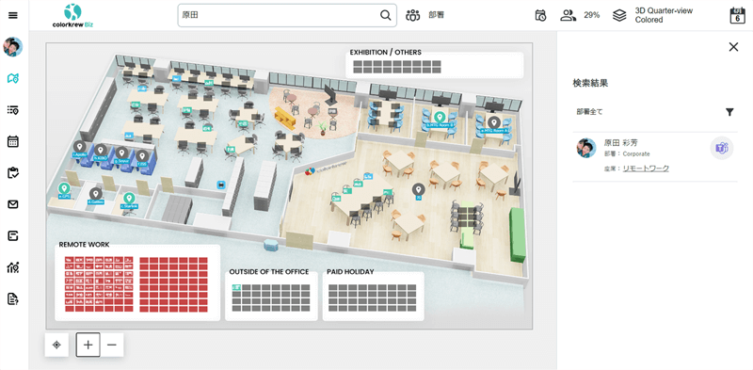The width and height of the screenshot is (753, 370).
Task: Close the search results panel
Action: tap(733, 47)
